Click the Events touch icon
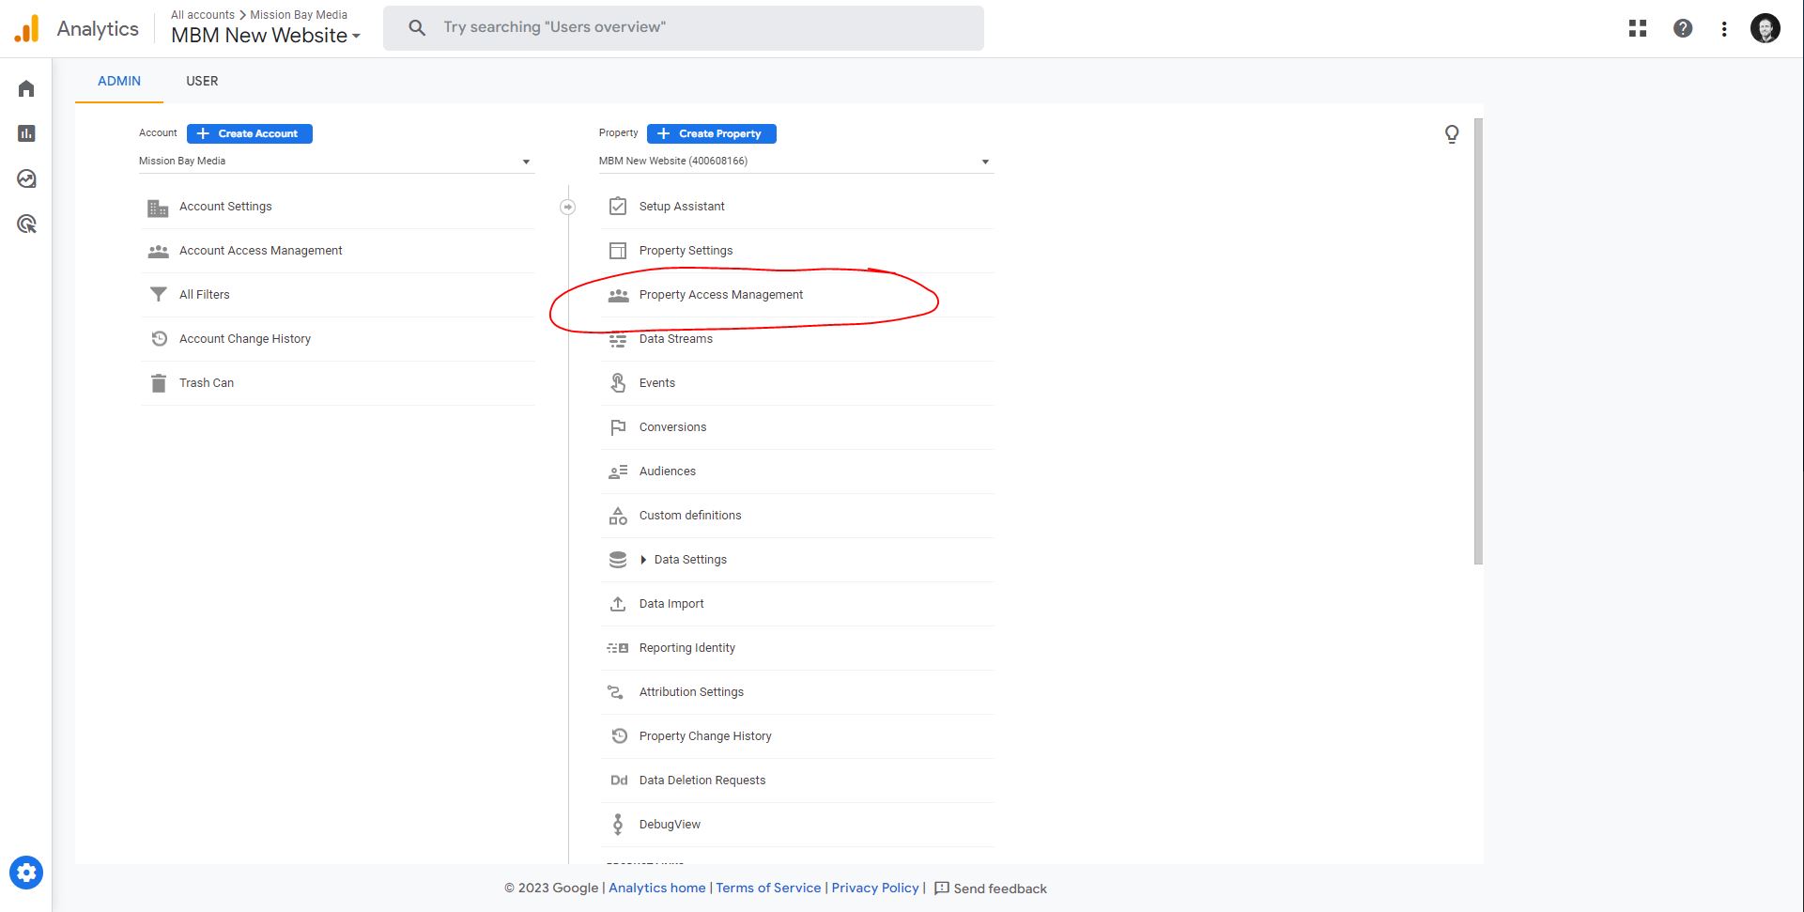 tap(618, 382)
